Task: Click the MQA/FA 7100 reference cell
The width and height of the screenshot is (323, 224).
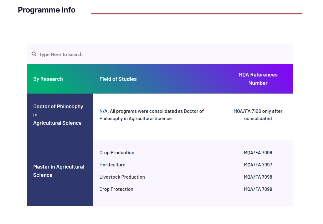Action: click(258, 115)
